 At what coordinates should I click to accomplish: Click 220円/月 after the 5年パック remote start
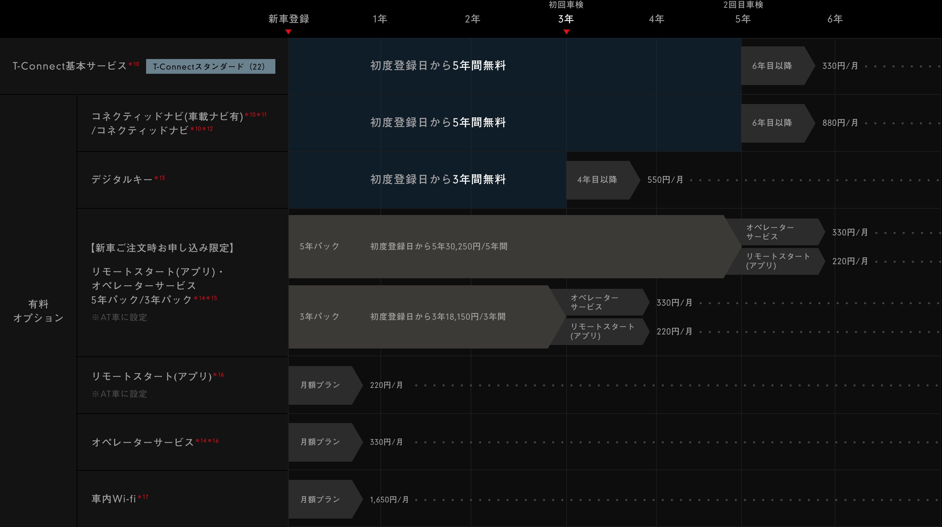(850, 261)
